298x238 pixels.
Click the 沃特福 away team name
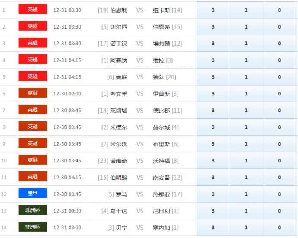pyautogui.click(x=162, y=161)
